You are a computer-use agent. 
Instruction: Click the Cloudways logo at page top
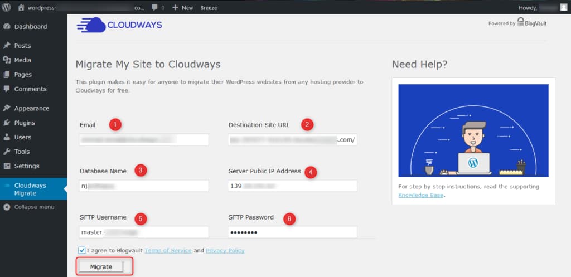coord(119,25)
